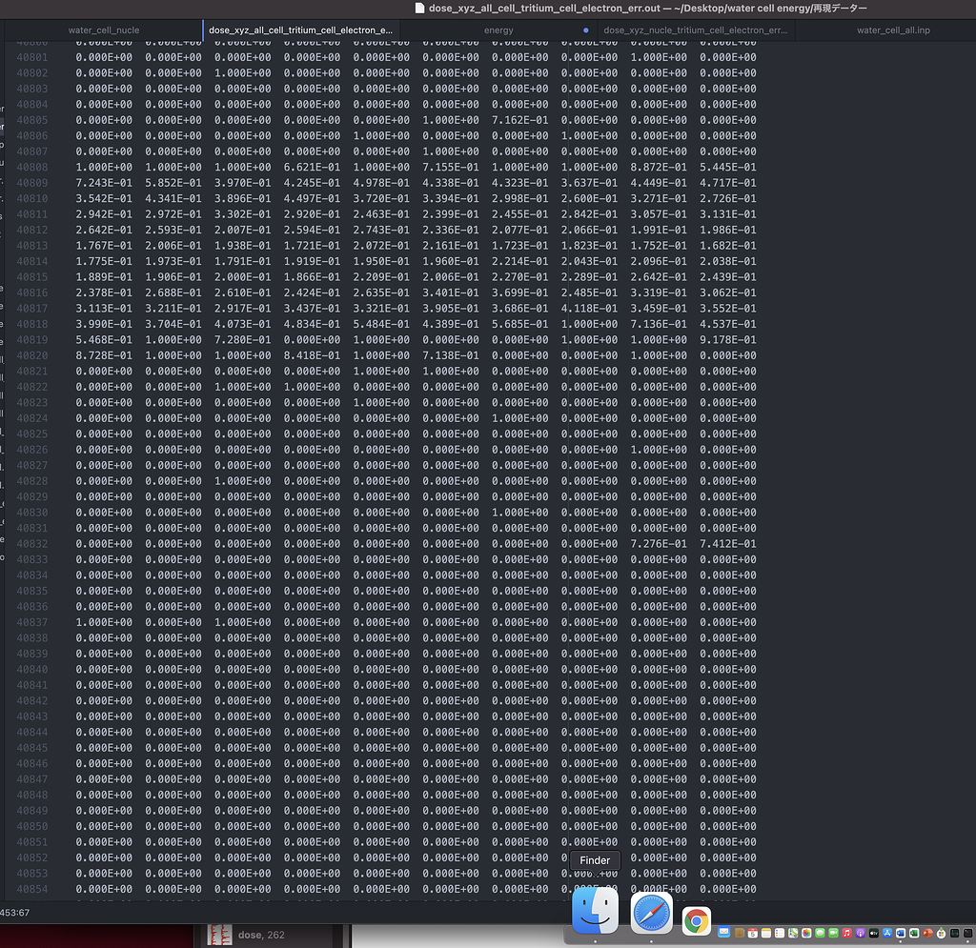
Task: Open the App Store dock icon
Action: click(887, 933)
